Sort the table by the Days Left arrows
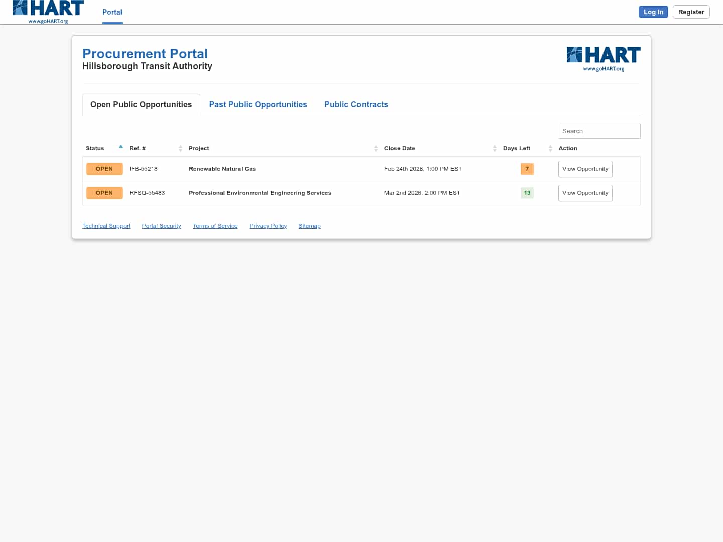Image resolution: width=723 pixels, height=542 pixels. [x=550, y=148]
